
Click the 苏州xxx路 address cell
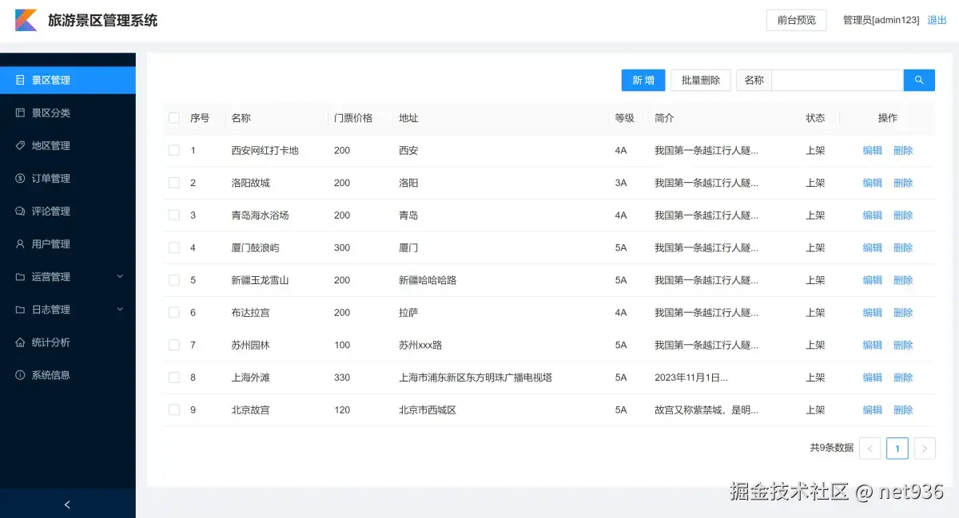pyautogui.click(x=420, y=345)
